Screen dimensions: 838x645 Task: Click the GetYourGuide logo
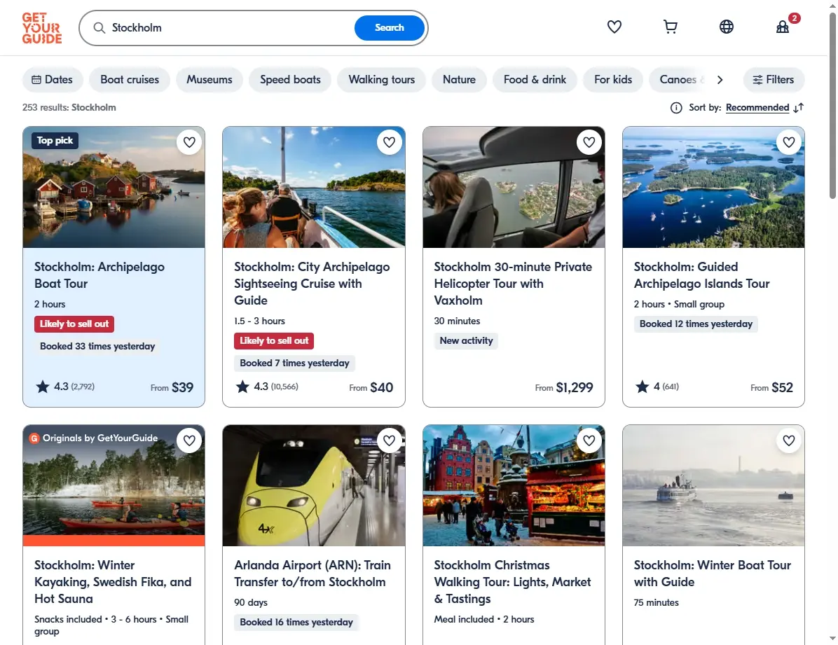tap(41, 28)
